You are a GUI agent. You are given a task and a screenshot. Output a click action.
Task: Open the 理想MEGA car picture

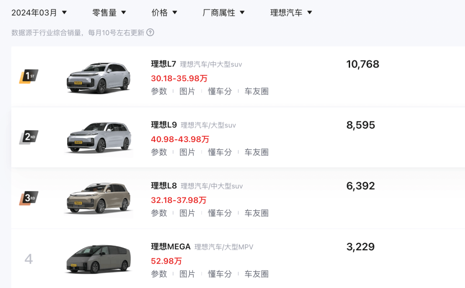click(x=98, y=259)
